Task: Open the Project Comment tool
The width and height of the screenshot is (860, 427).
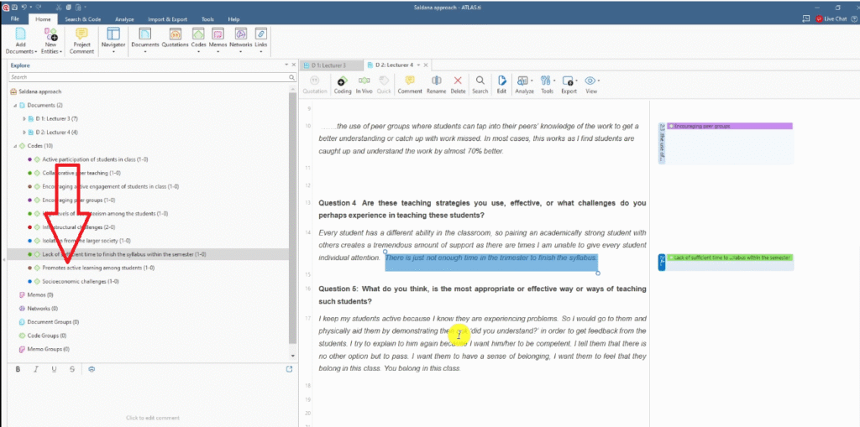Action: [81, 34]
